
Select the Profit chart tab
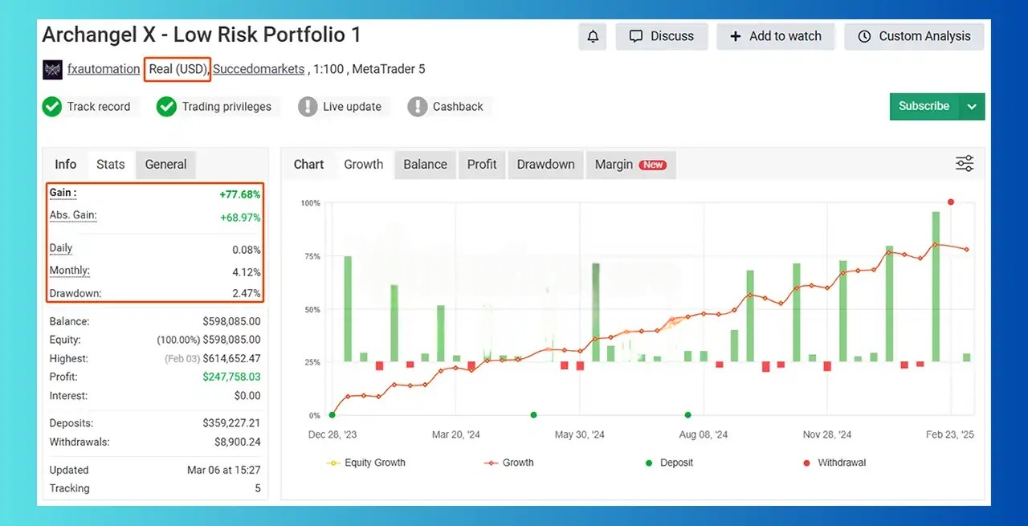(482, 165)
